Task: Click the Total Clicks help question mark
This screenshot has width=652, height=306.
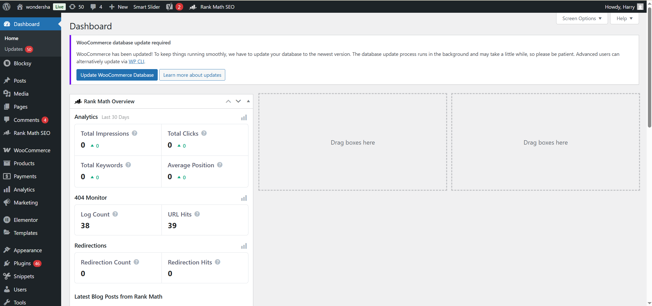Action: [x=204, y=133]
